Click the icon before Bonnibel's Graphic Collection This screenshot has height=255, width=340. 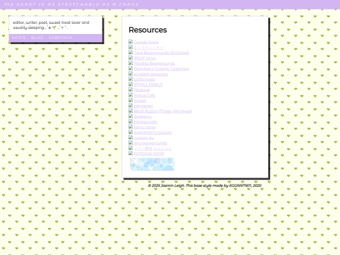(130, 68)
